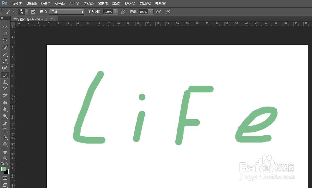Select the Dodge tool
The image size is (312, 188).
5,116
